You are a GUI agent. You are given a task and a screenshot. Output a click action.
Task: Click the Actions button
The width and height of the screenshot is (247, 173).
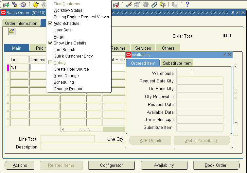pos(20,165)
